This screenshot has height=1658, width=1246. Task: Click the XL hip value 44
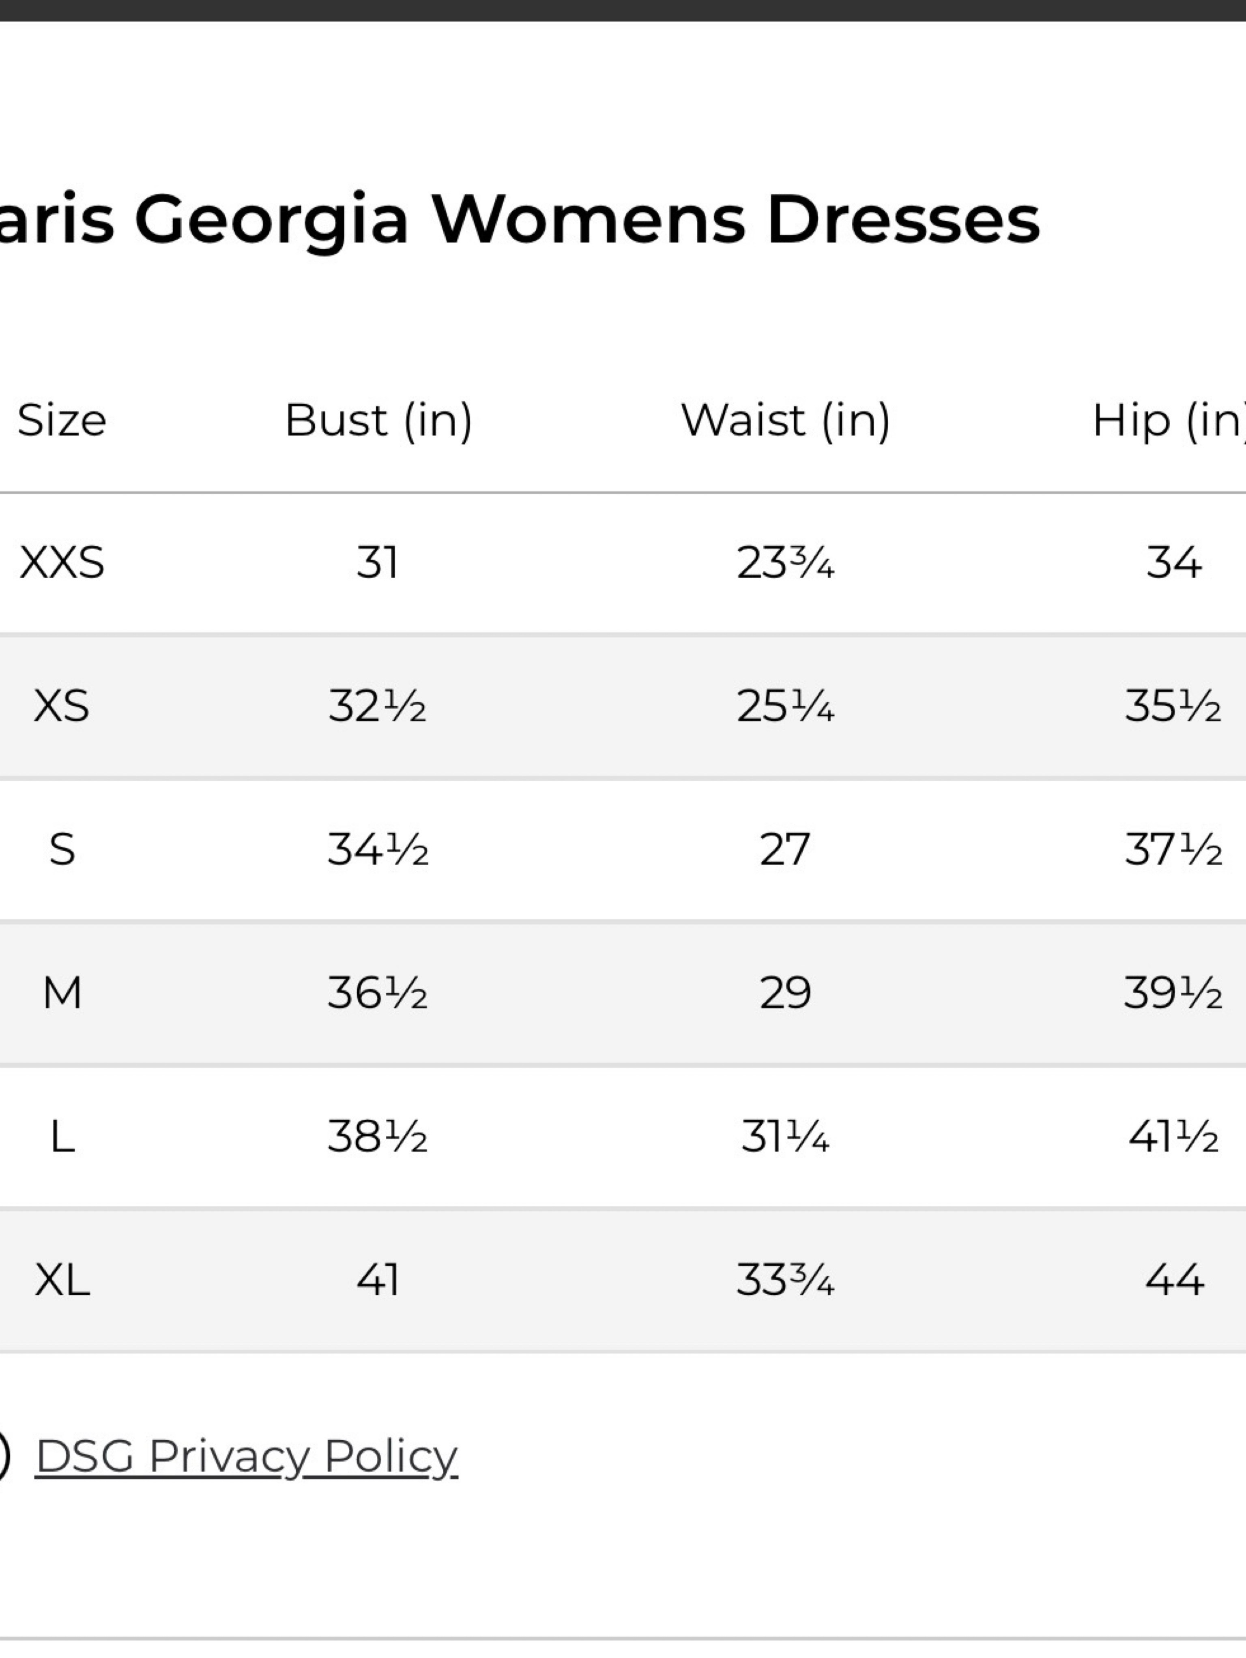click(1174, 1280)
